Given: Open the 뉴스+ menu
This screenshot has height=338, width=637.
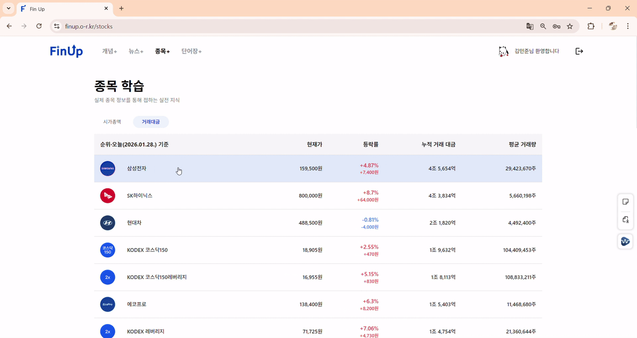Looking at the screenshot, I should [136, 51].
